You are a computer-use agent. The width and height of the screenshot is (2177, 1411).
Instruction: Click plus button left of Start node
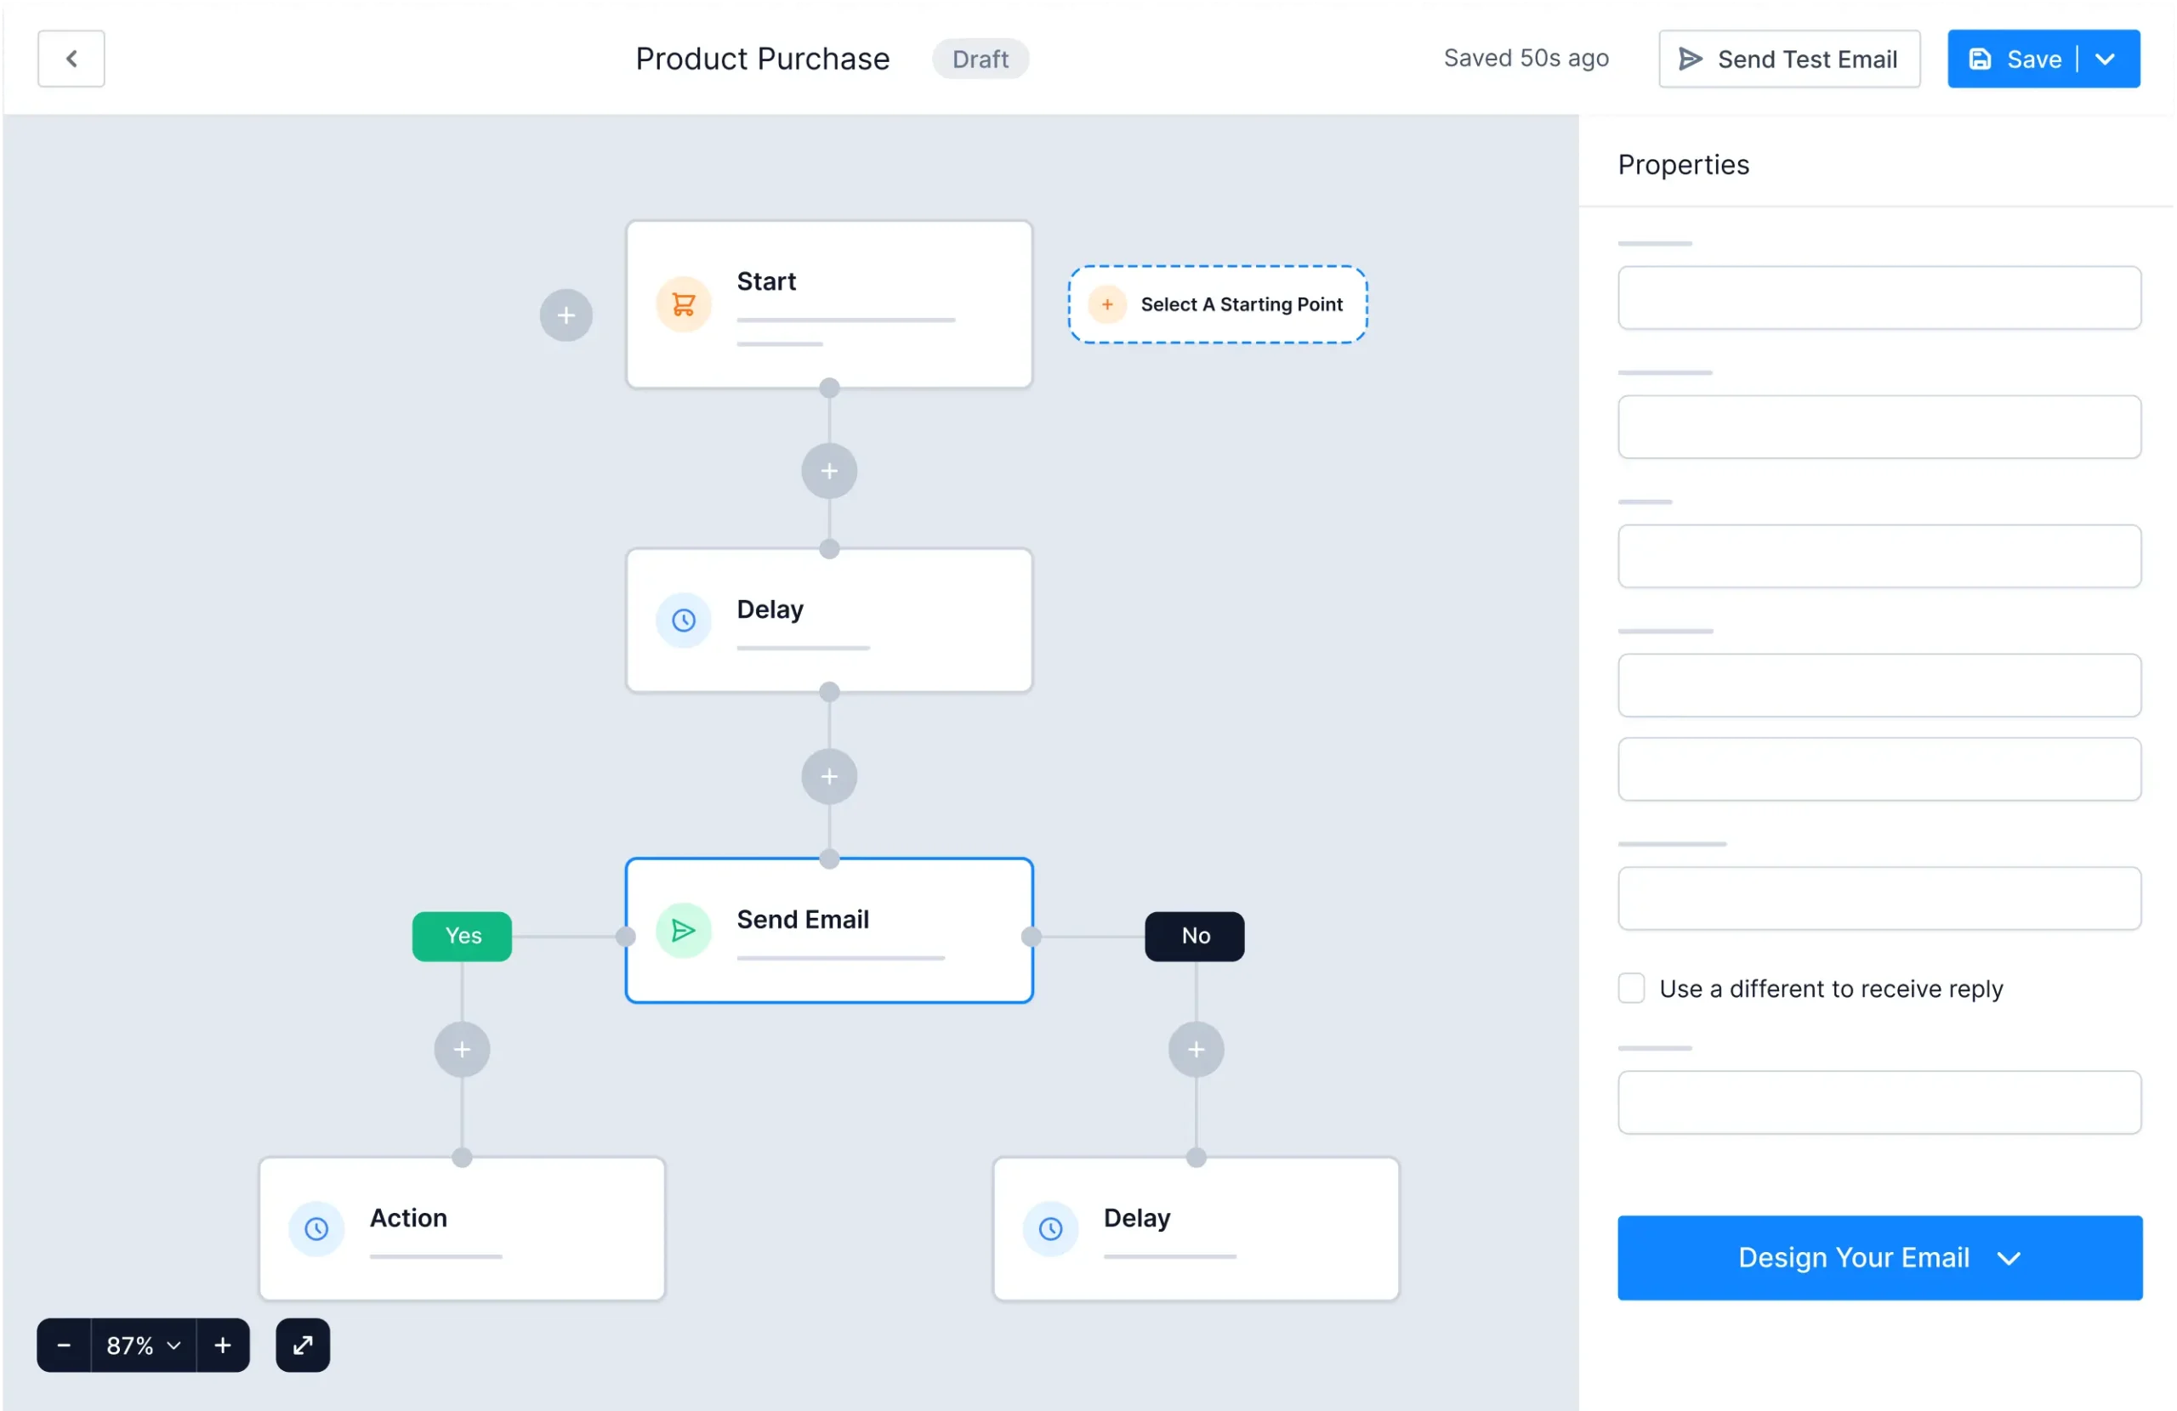point(566,315)
